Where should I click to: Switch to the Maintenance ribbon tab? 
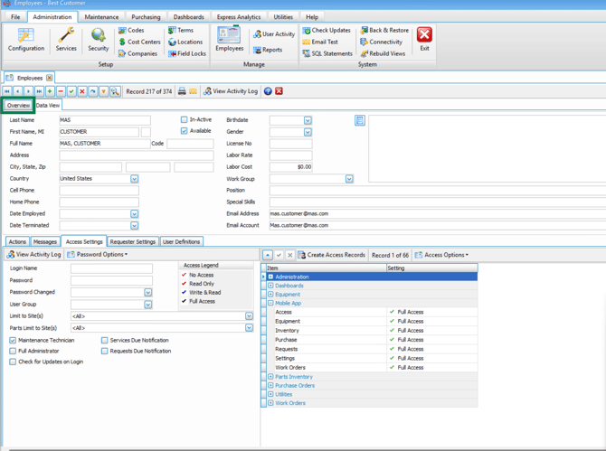coord(101,16)
